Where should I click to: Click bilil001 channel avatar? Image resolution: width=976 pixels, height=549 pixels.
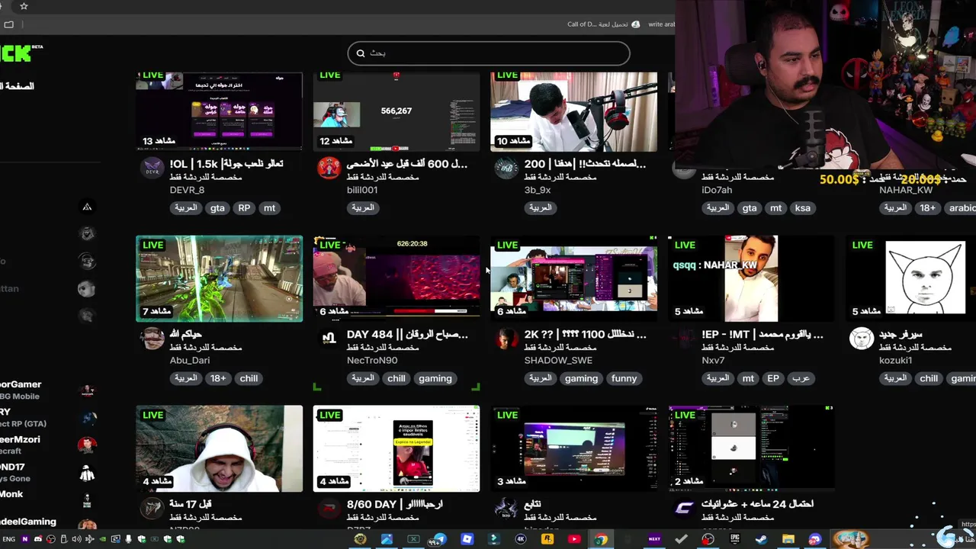(329, 169)
